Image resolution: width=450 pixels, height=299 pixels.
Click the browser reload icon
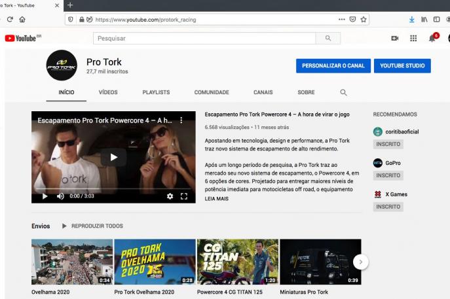pyautogui.click(x=10, y=20)
